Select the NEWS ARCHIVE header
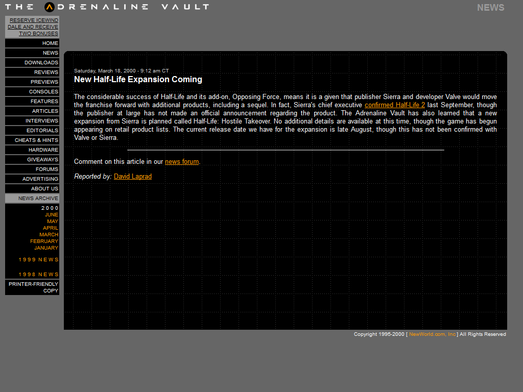 pos(32,198)
